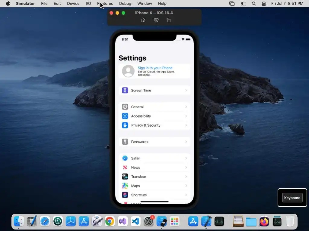Expand the Screen Time row chevron
The image size is (309, 231).
click(x=186, y=90)
